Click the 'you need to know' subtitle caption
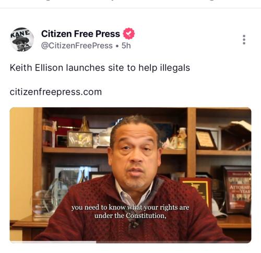 point(130,212)
